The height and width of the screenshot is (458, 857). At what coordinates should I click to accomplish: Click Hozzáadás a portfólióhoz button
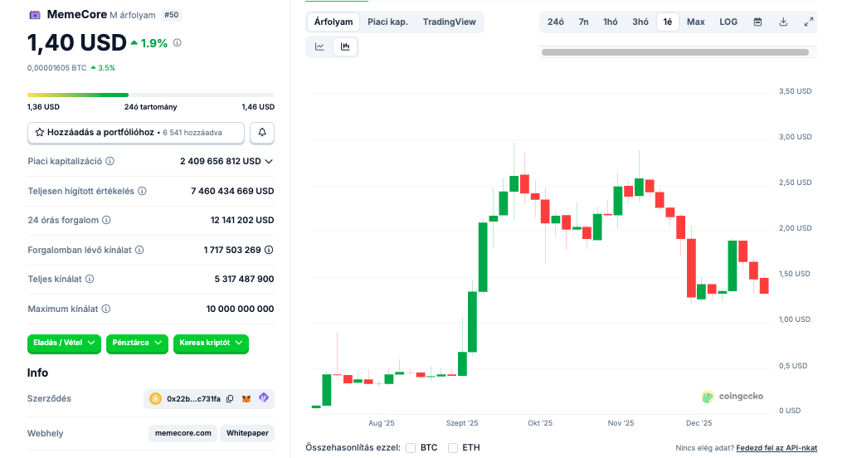coord(136,132)
